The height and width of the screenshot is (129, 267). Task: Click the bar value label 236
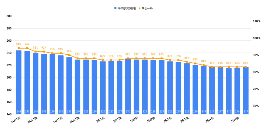61,112
